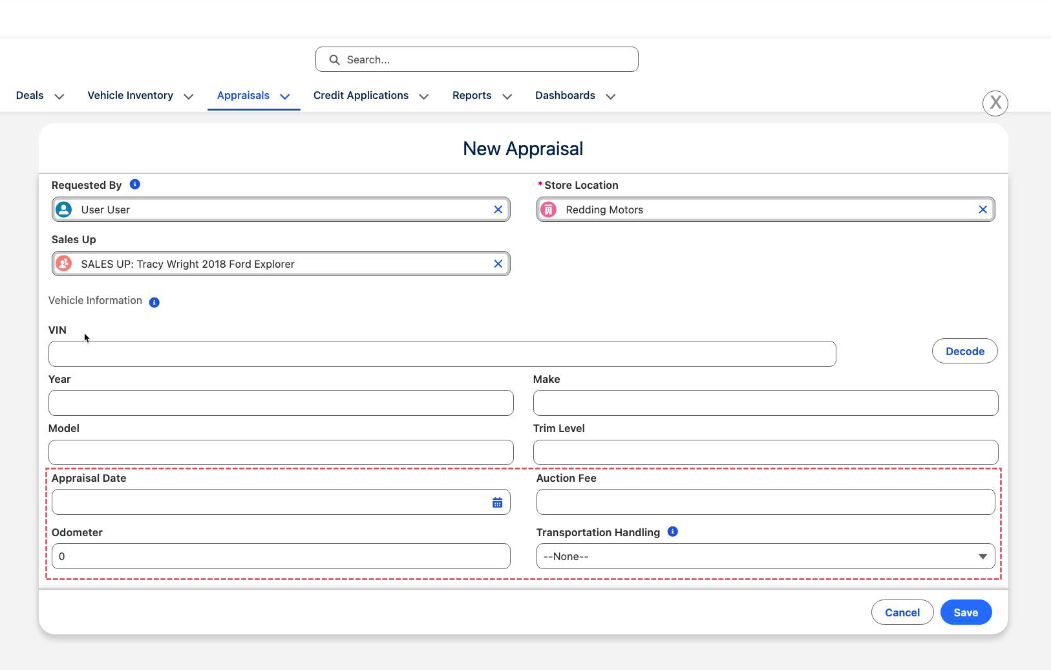Click the Vehicle Information info icon
1051x670 pixels.
pos(154,302)
